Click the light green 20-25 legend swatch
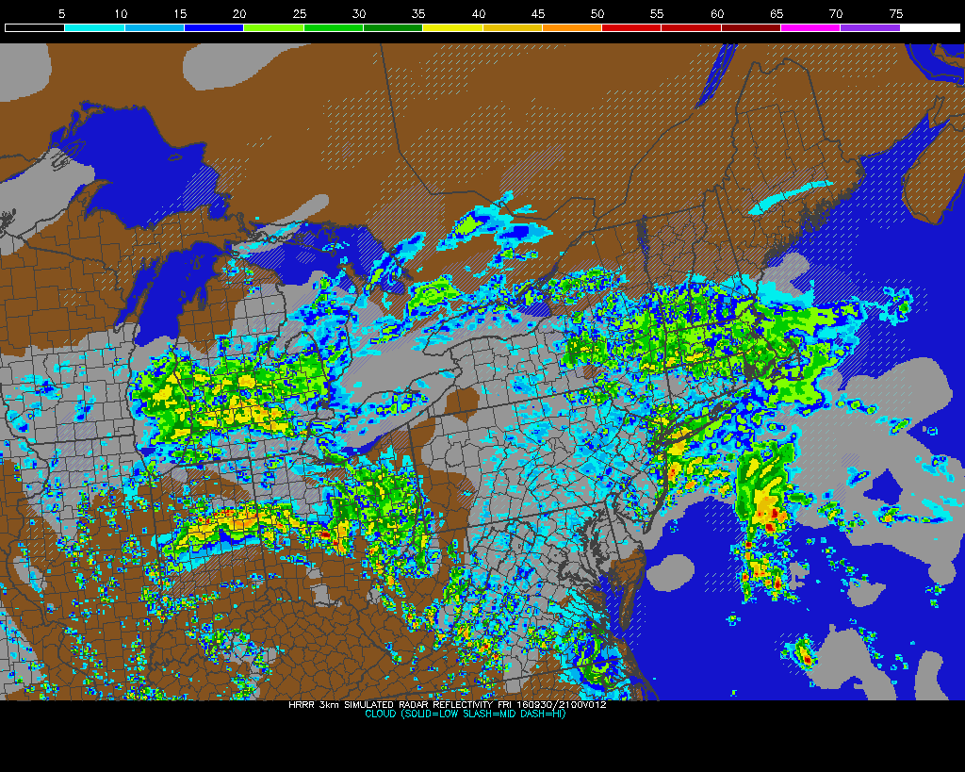The width and height of the screenshot is (965, 772). [x=273, y=28]
